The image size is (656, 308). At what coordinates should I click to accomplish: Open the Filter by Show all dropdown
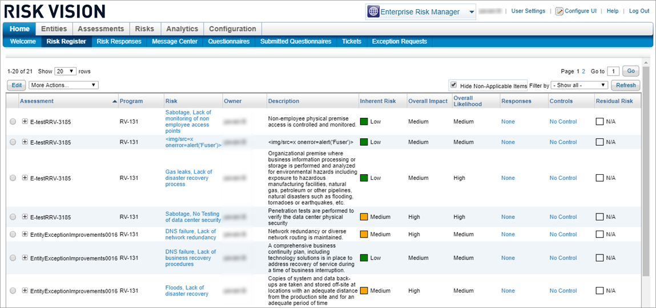[579, 85]
